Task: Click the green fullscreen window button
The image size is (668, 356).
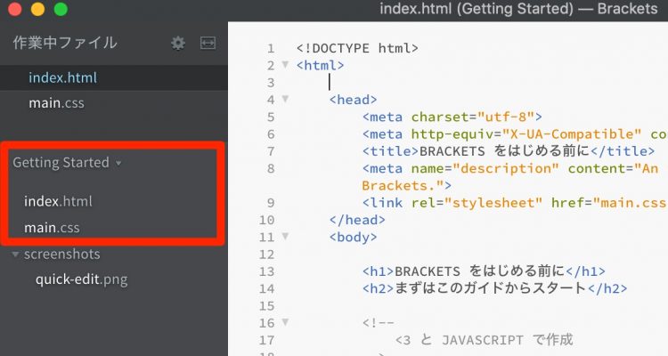Action: point(60,10)
